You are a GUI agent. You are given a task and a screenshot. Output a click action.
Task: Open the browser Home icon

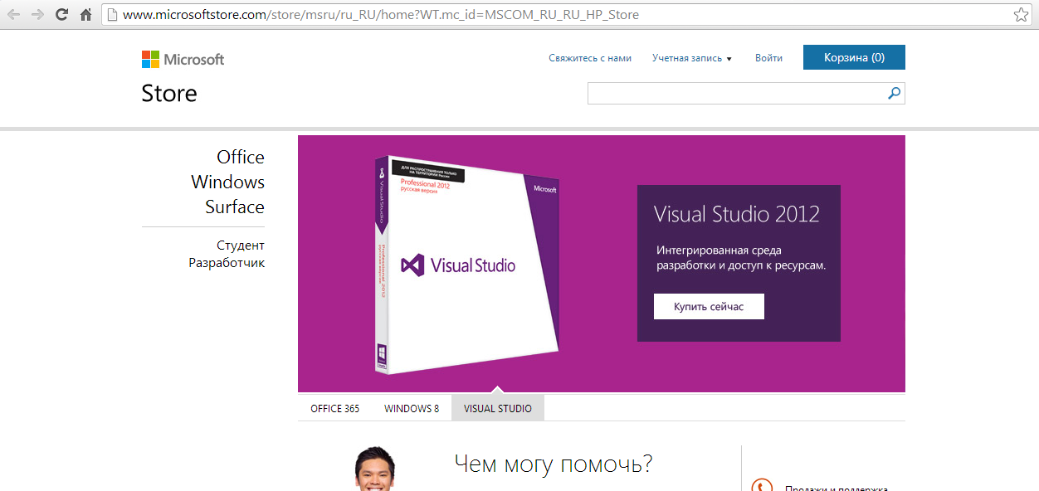pos(85,15)
